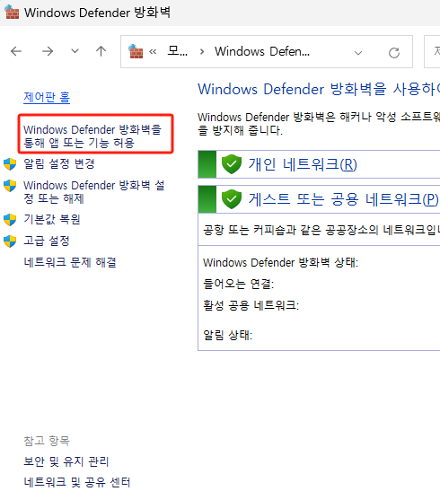Click green shield icon for '게스트 또는 공용 네트워크'

click(x=232, y=199)
